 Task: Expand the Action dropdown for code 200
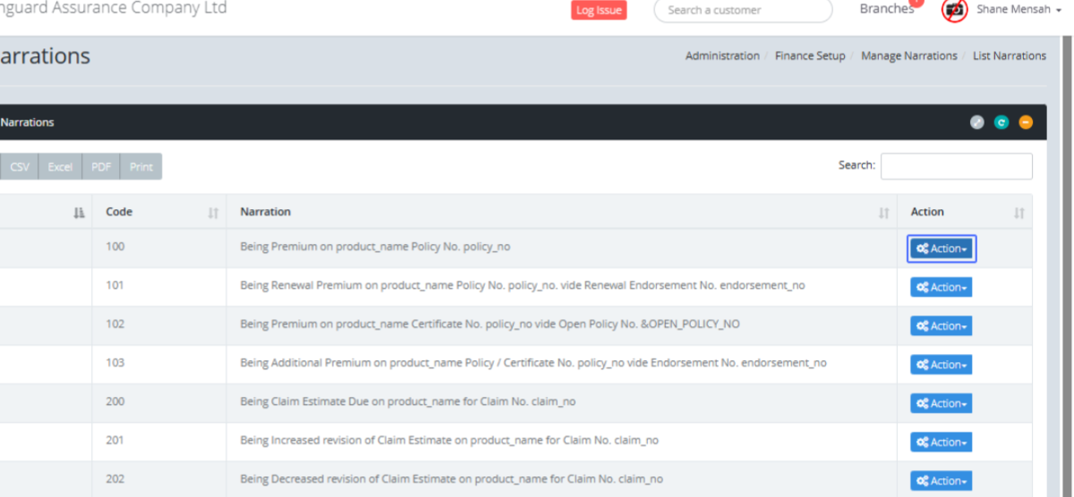942,403
